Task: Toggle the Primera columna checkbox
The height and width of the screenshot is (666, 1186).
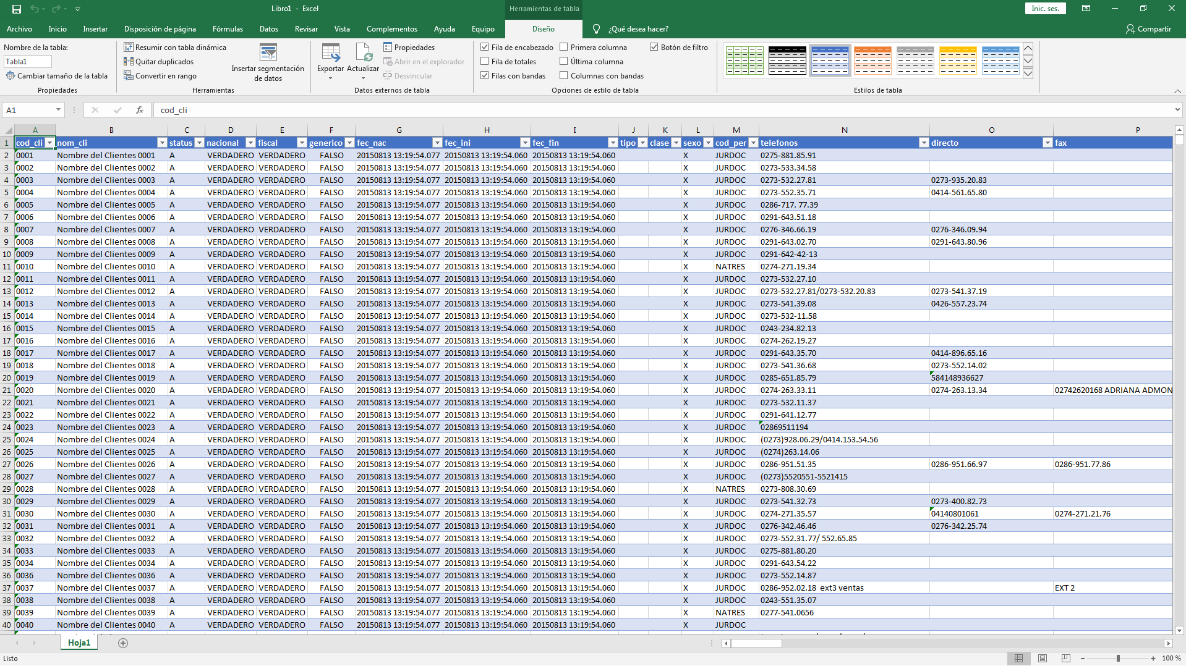Action: click(x=564, y=48)
